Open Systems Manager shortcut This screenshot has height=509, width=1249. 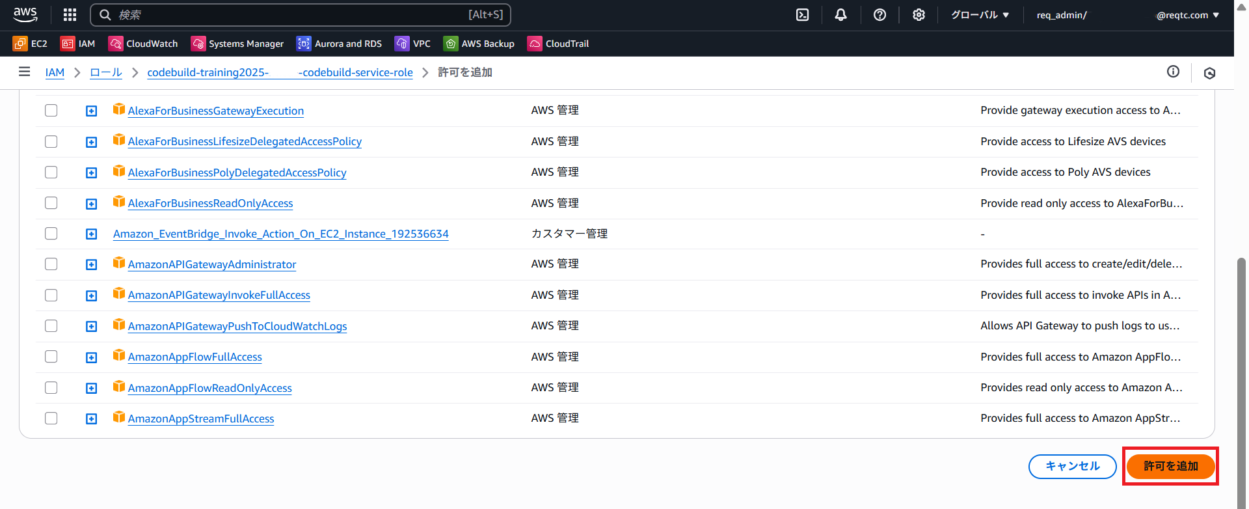click(237, 44)
